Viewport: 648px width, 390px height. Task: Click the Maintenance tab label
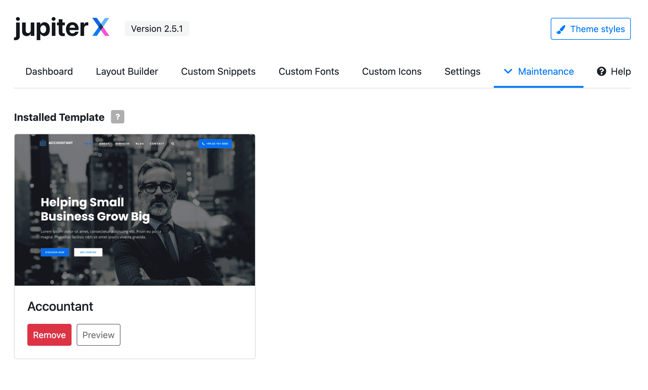pyautogui.click(x=546, y=71)
